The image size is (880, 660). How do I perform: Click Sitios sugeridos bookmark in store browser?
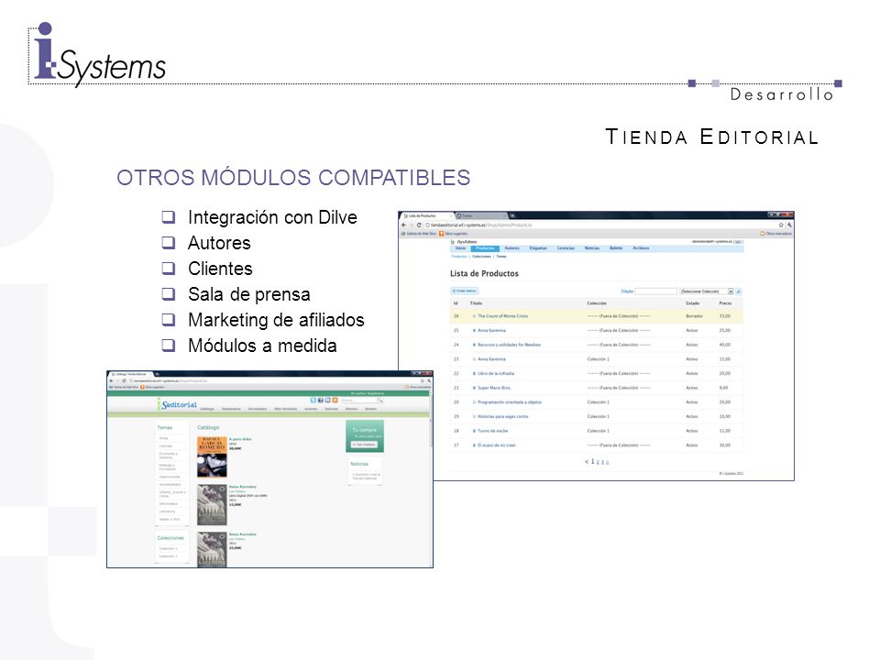point(152,387)
